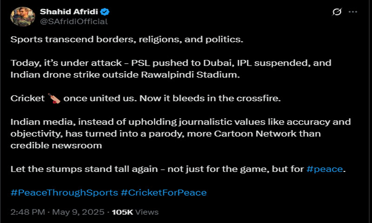Viewport: 372px width, 223px height.
Task: Open the #PeaceThroughSports hashtag
Action: coord(64,192)
